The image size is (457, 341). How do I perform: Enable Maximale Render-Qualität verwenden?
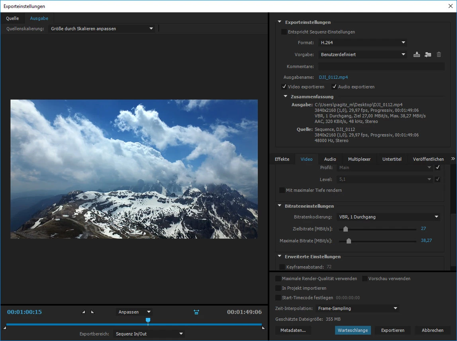pyautogui.click(x=278, y=279)
